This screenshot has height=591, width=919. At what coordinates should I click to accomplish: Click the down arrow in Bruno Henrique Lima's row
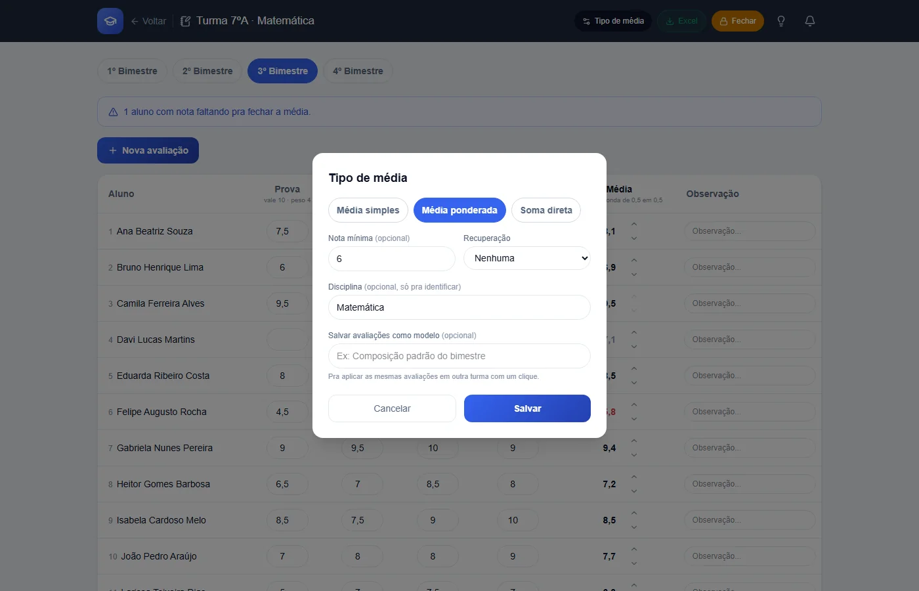pyautogui.click(x=634, y=274)
